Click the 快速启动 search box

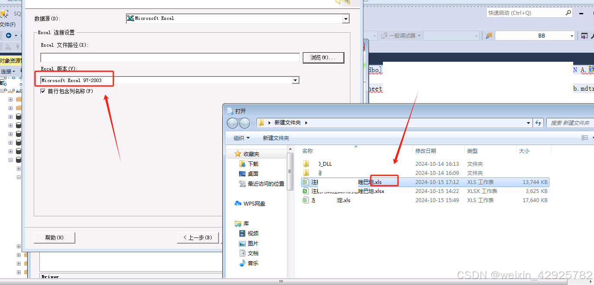pos(526,13)
